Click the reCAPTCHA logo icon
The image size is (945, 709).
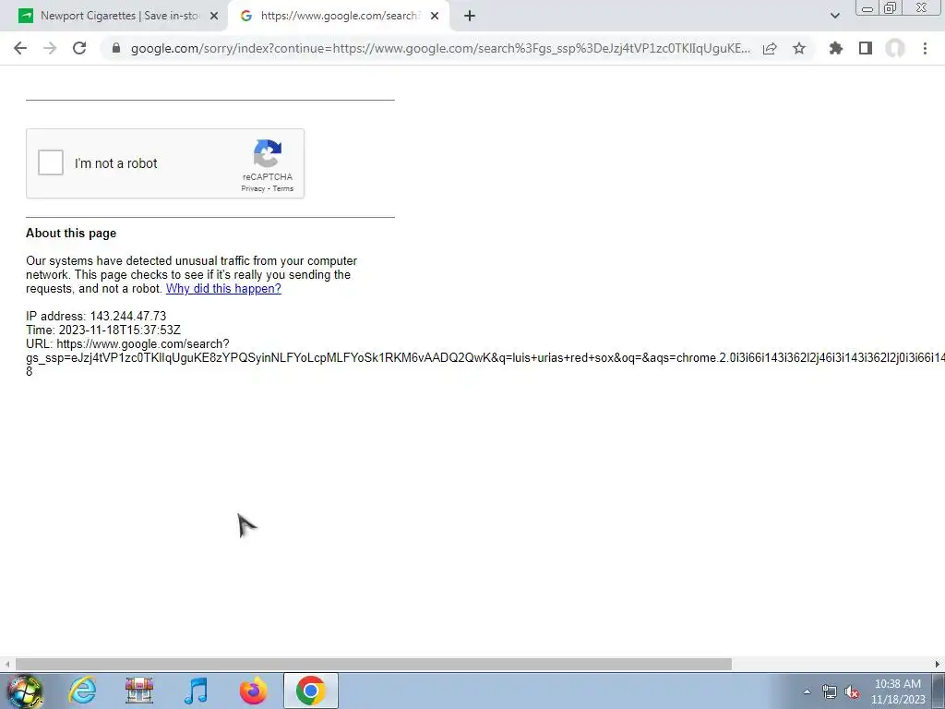(x=268, y=154)
